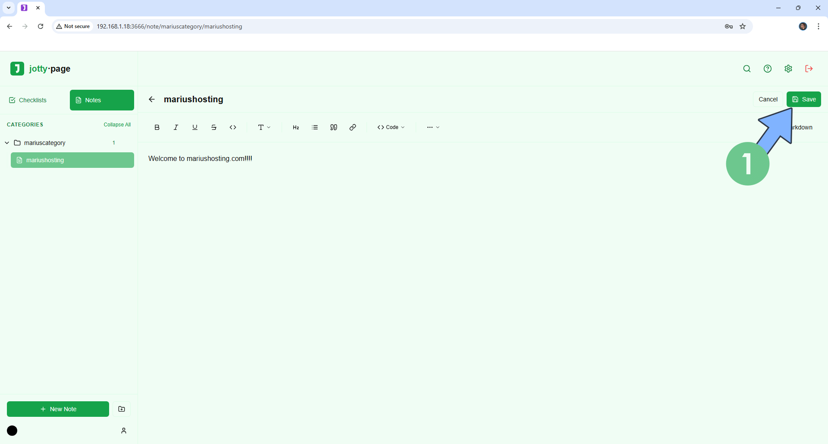This screenshot has width=828, height=444.
Task: Apply italic formatting
Action: pos(176,127)
